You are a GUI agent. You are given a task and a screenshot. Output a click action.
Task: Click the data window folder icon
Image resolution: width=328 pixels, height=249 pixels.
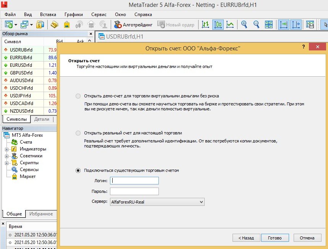pyautogui.click(x=54, y=24)
